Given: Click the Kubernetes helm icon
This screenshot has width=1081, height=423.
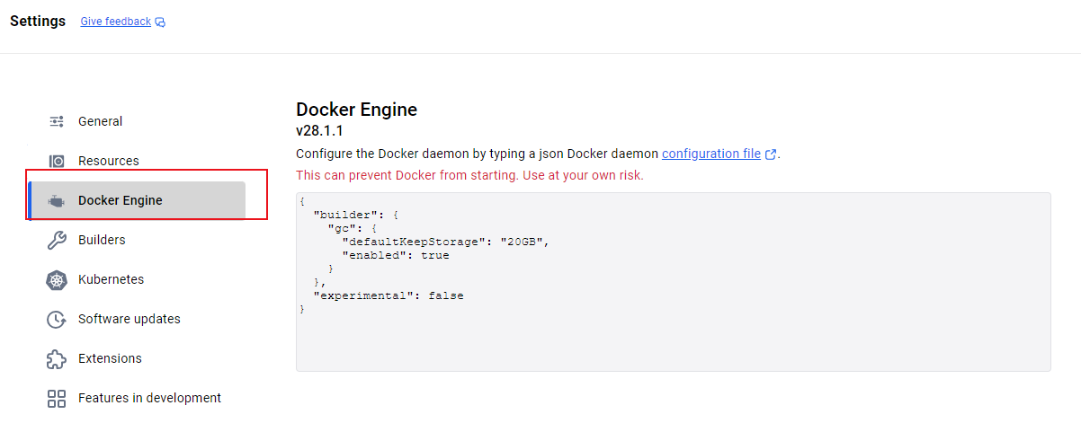Looking at the screenshot, I should point(57,279).
